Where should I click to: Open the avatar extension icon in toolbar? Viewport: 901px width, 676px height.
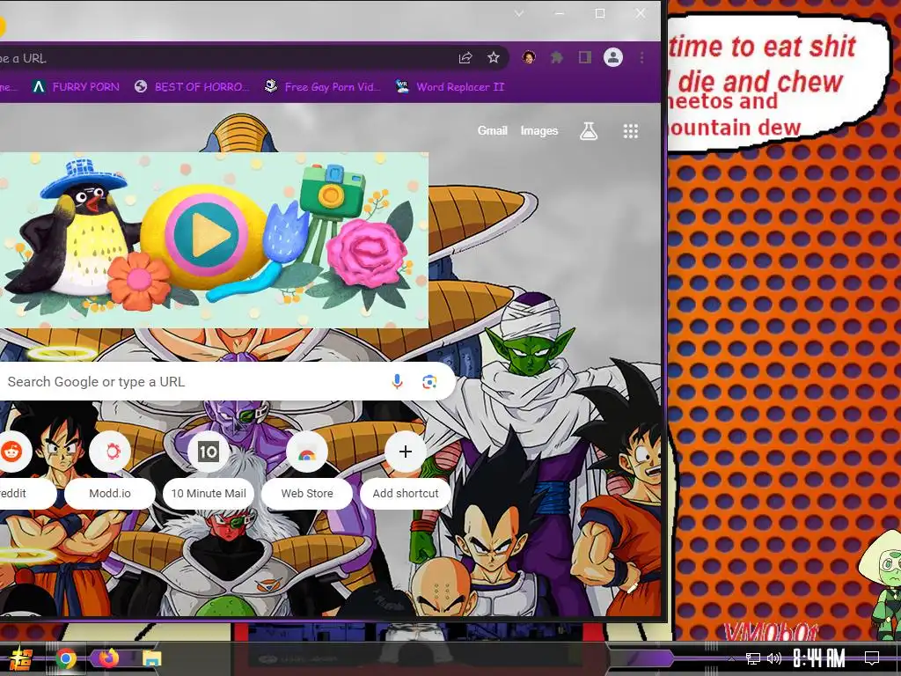(529, 57)
